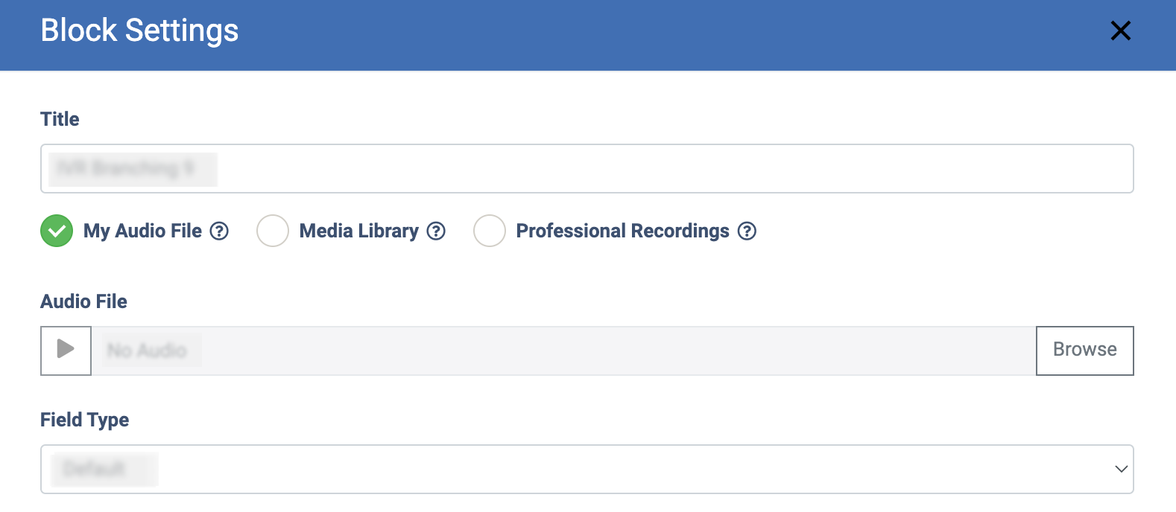The image size is (1176, 512).
Task: Click the Field Type section label
Action: tap(84, 420)
